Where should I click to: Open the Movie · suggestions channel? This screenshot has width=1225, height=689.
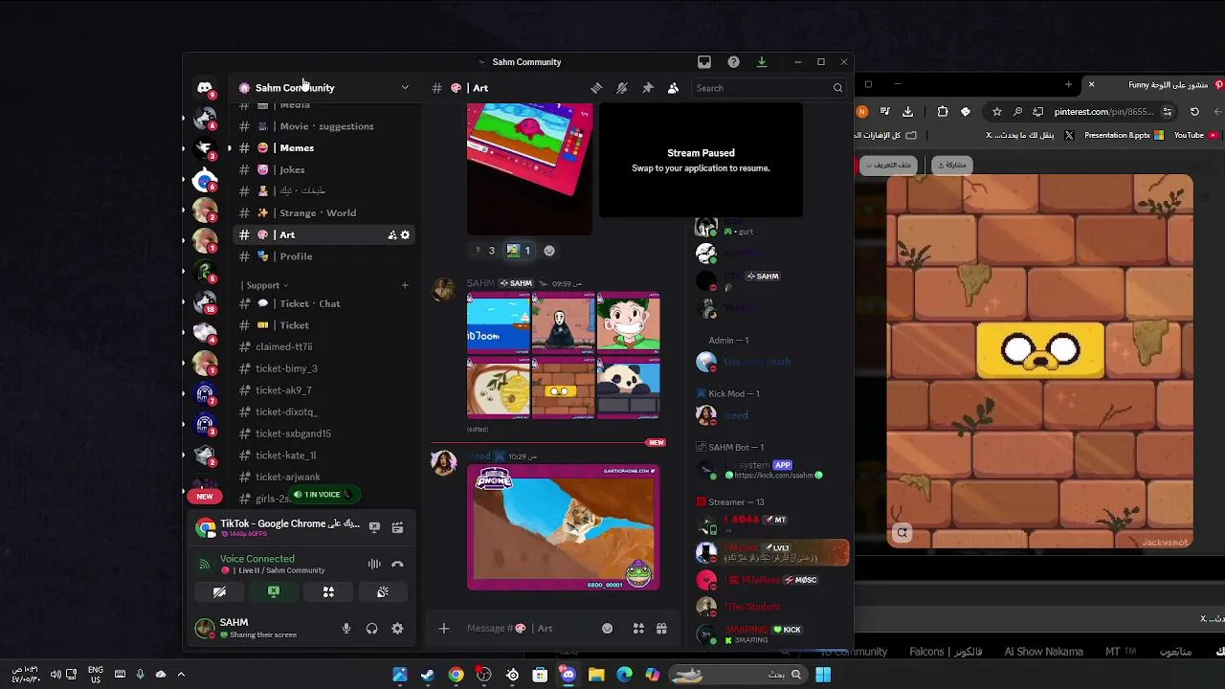pyautogui.click(x=323, y=126)
